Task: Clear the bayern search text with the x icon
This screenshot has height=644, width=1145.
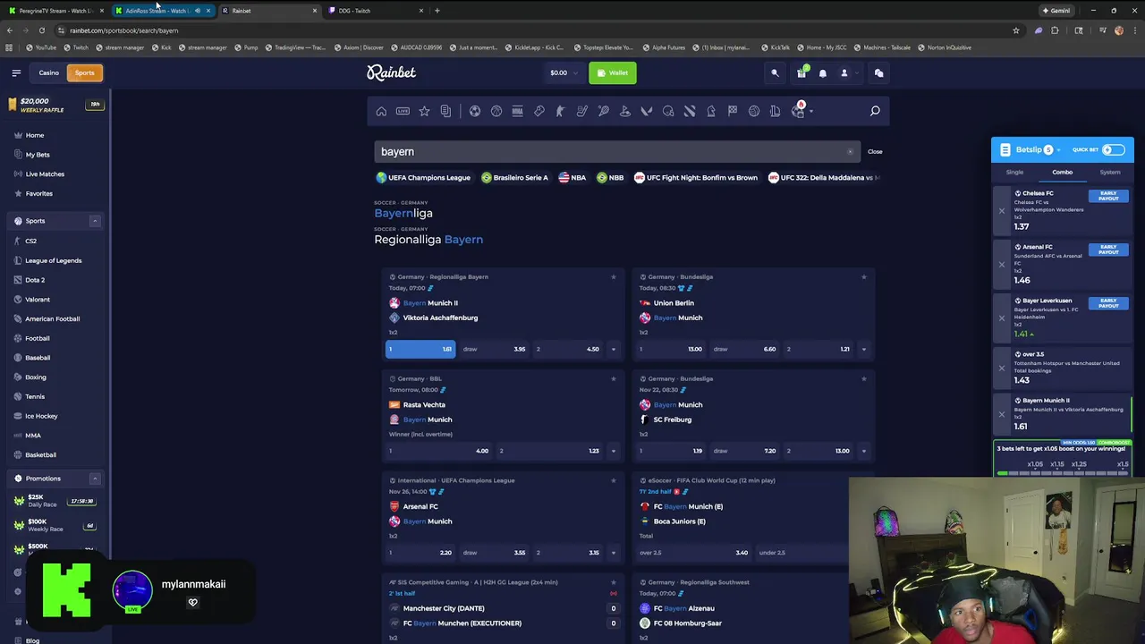Action: click(x=850, y=151)
